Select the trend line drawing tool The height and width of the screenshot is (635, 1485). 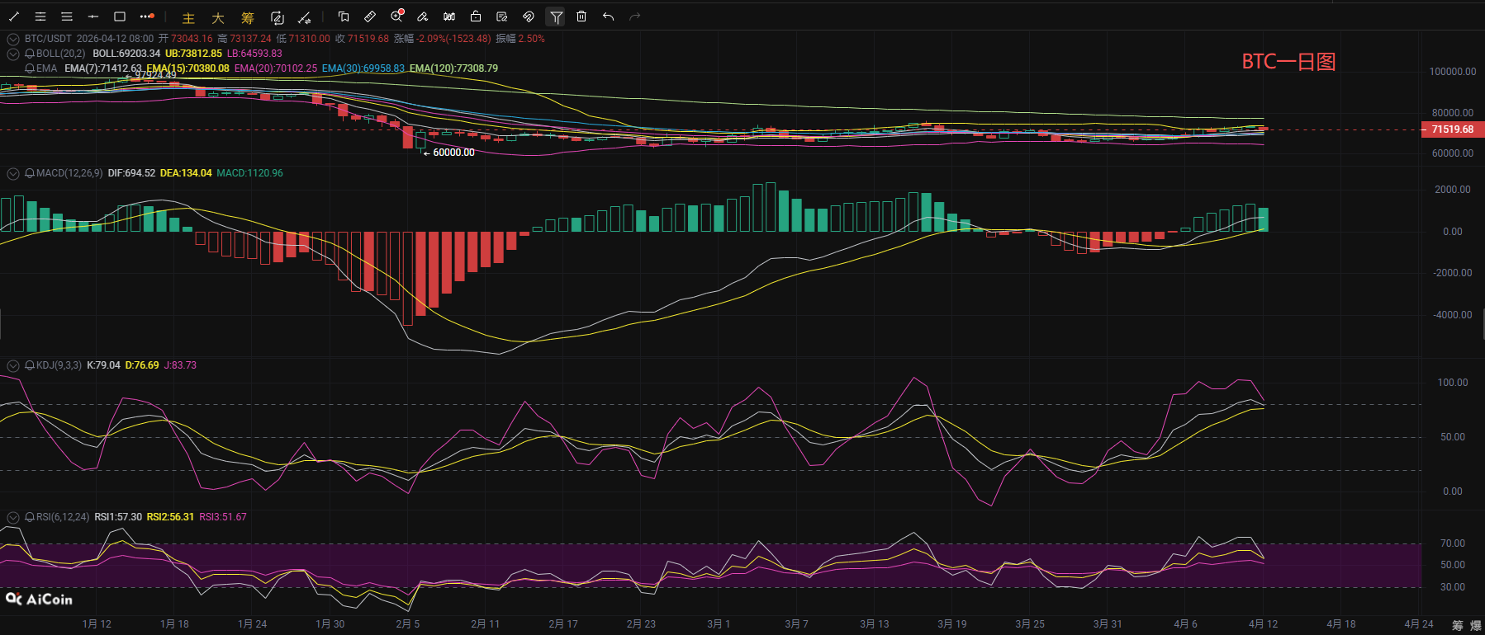[14, 16]
